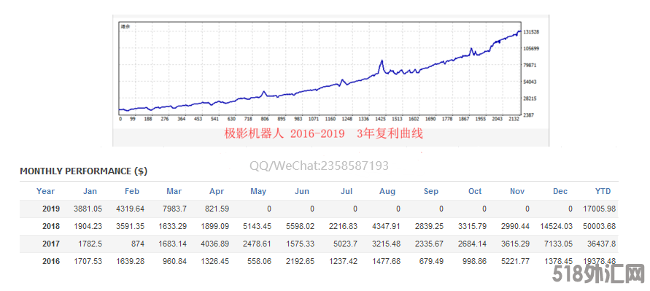Click the 2017 February value 874
This screenshot has width=650, height=291.
pos(138,244)
